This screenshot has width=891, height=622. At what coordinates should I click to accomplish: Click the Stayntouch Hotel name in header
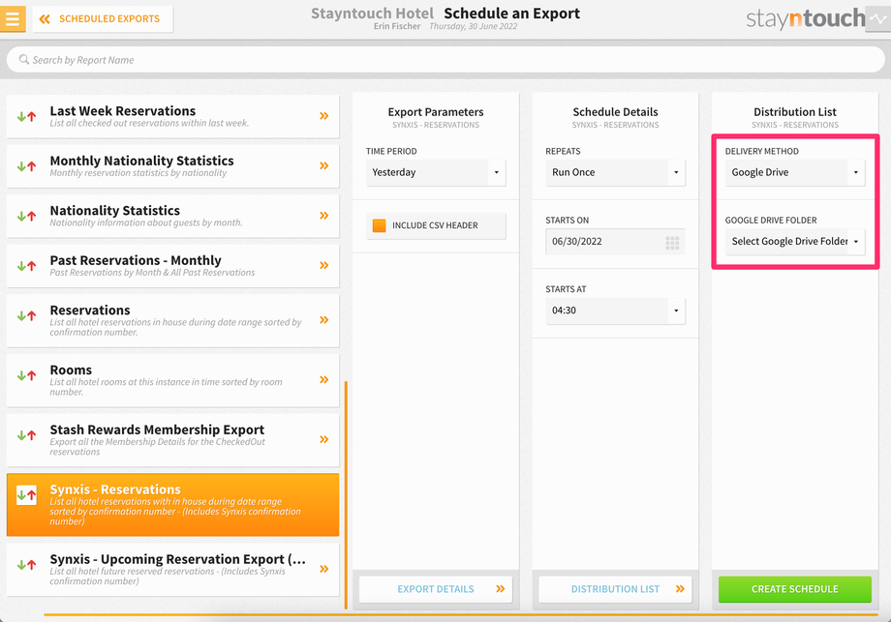(x=372, y=13)
